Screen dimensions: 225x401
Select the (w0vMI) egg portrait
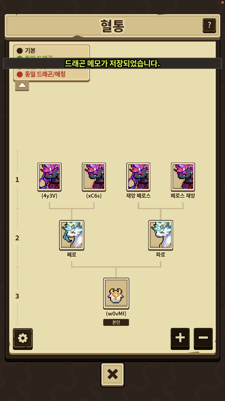pyautogui.click(x=116, y=293)
